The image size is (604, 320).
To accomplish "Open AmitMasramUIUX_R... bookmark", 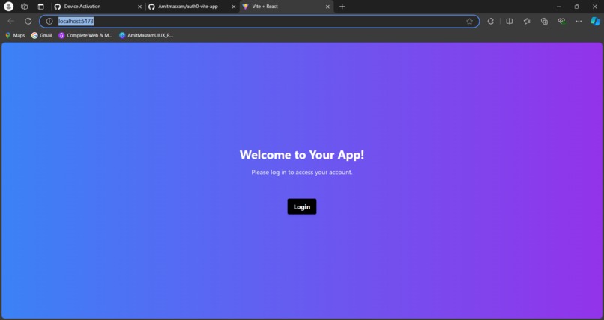I will [x=146, y=35].
